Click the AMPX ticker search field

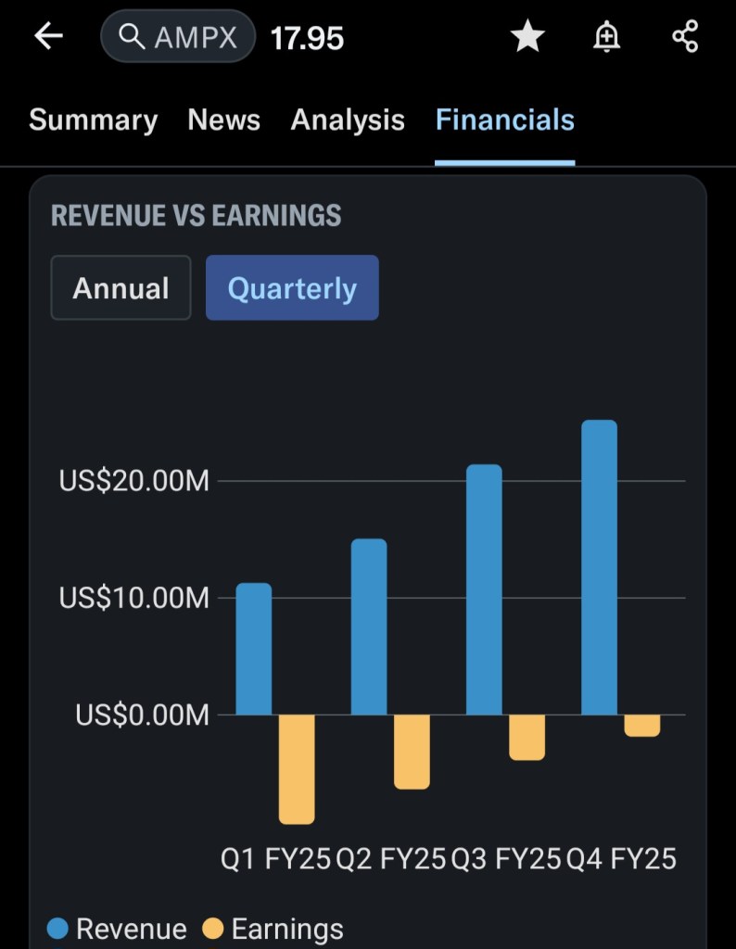tap(194, 37)
